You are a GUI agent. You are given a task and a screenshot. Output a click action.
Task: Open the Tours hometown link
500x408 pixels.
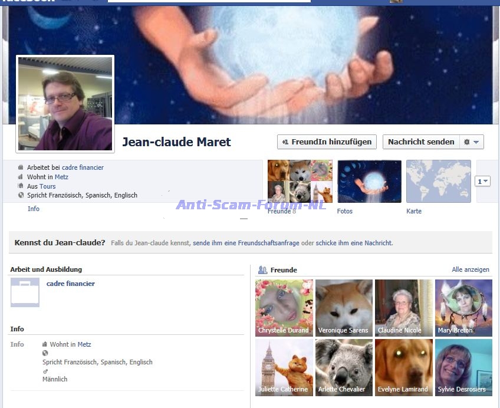[48, 186]
